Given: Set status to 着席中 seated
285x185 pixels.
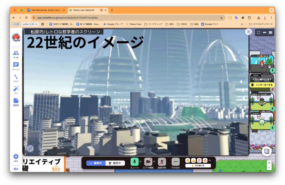Looking at the screenshot, I should coord(96,163).
